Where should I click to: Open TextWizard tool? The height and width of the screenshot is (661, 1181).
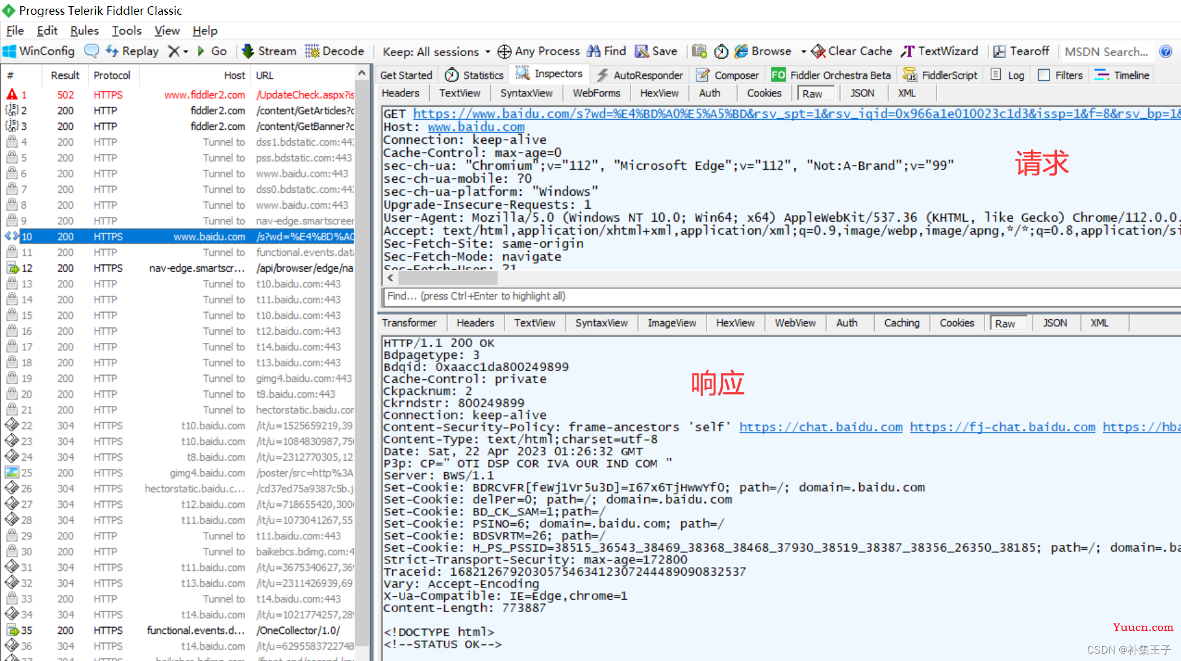pos(939,51)
